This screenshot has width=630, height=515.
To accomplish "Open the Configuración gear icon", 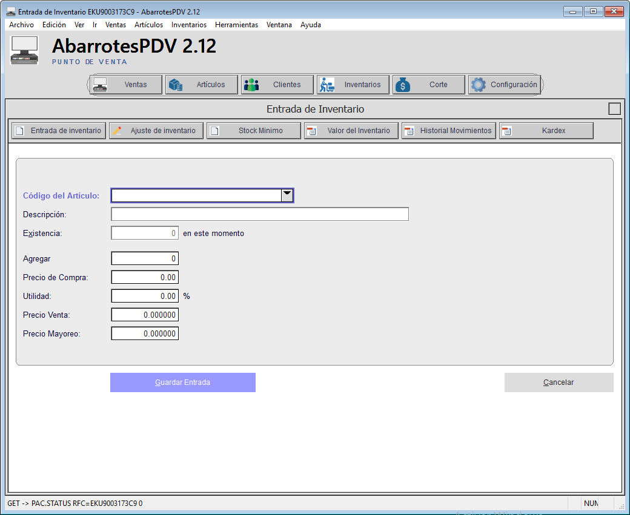I will click(x=478, y=85).
